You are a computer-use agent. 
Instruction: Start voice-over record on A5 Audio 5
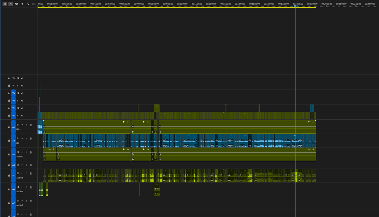click(x=31, y=173)
